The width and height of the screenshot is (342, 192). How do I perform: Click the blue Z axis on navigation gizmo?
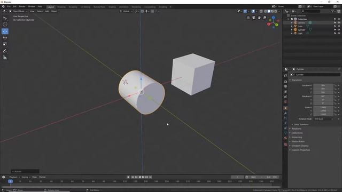273,18
